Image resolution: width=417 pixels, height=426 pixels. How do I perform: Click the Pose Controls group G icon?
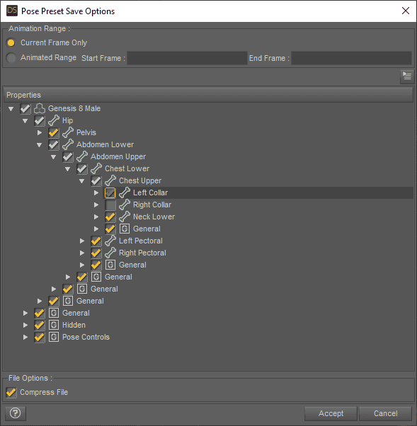[54, 337]
